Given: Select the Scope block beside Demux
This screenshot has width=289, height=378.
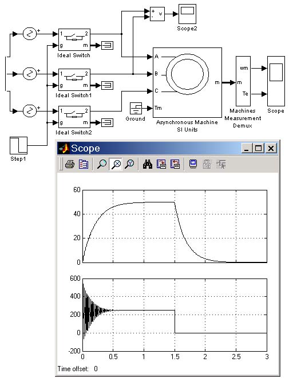Looking at the screenshot, I should (276, 81).
